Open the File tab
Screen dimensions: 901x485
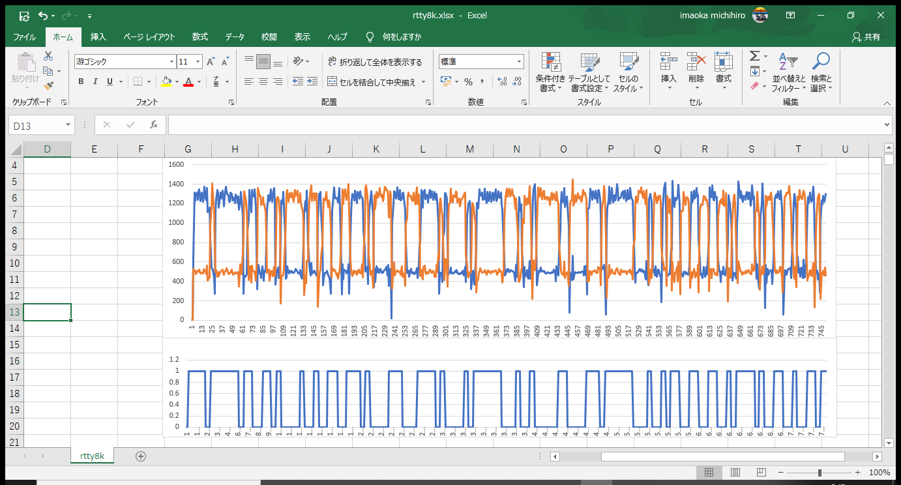(25, 37)
